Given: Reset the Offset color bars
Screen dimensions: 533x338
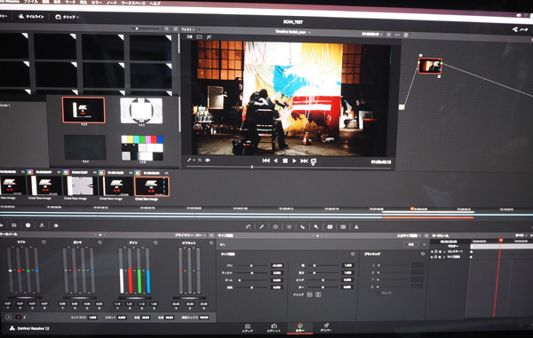Looking at the screenshot, I should [211, 243].
